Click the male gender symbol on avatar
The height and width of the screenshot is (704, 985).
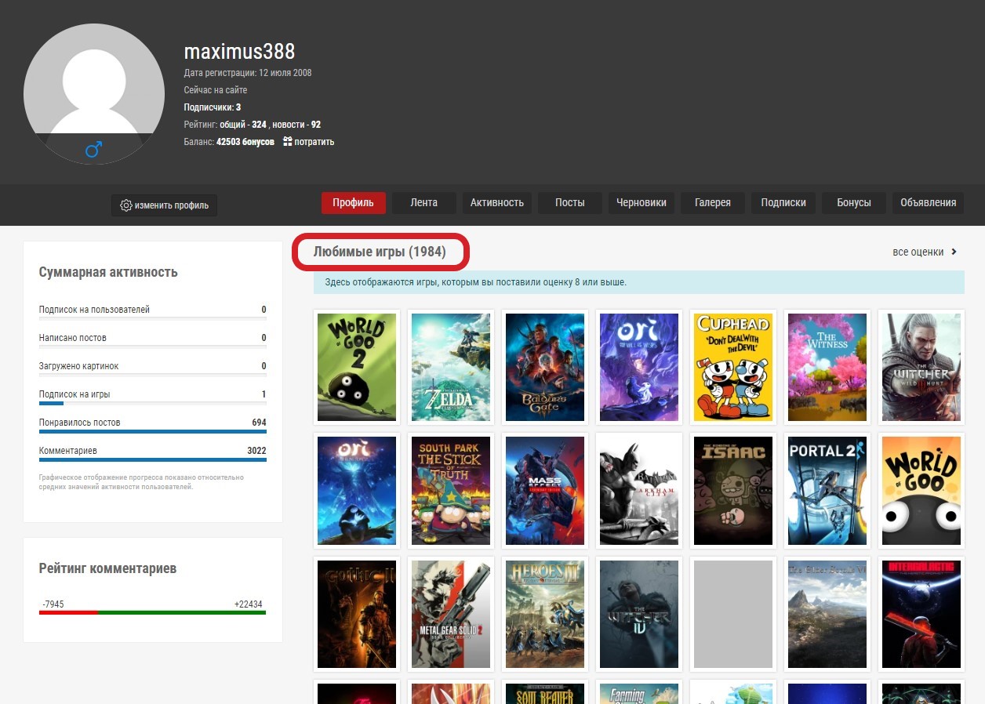pyautogui.click(x=94, y=149)
